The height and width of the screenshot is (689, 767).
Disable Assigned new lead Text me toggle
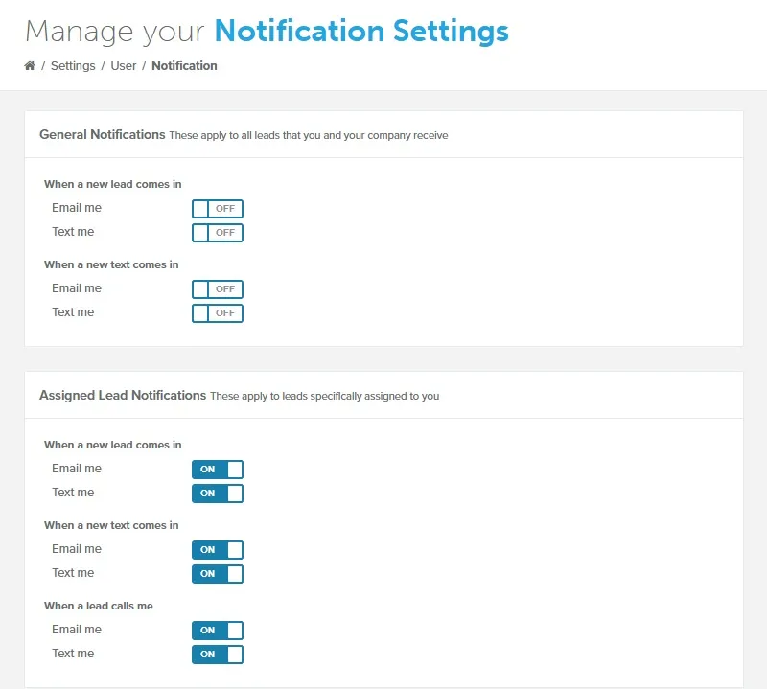pos(218,494)
